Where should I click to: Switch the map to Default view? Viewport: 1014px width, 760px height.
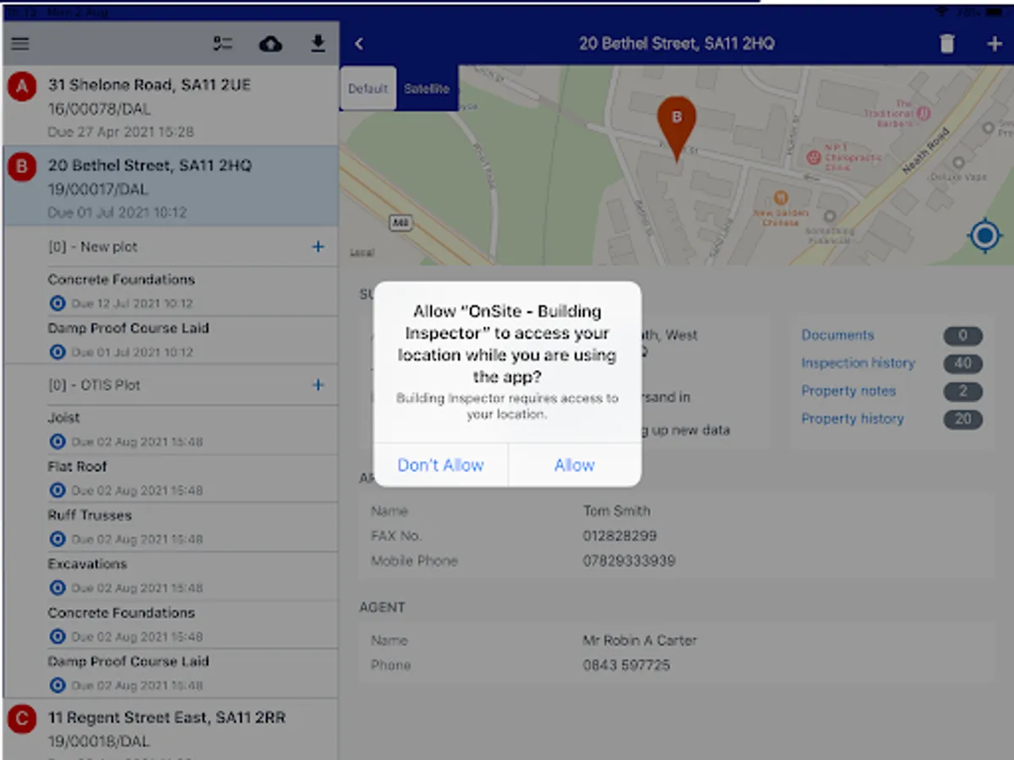pyautogui.click(x=368, y=89)
